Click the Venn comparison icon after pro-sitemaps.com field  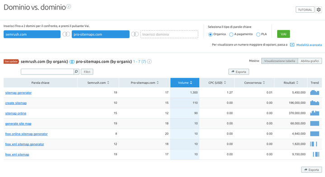pos(135,34)
